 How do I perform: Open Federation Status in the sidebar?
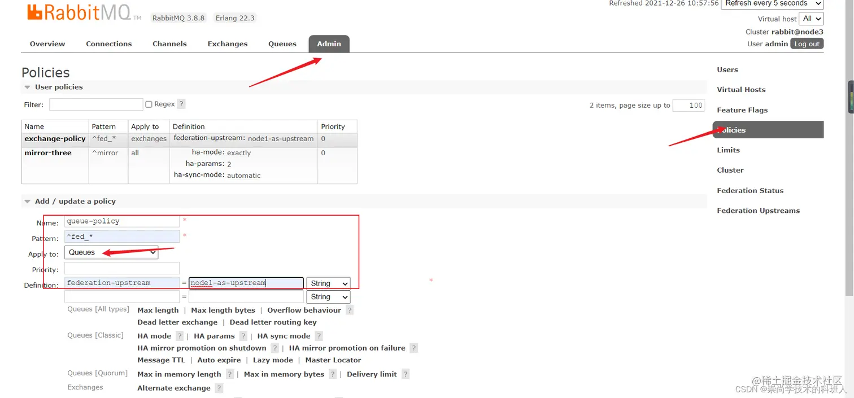[750, 190]
